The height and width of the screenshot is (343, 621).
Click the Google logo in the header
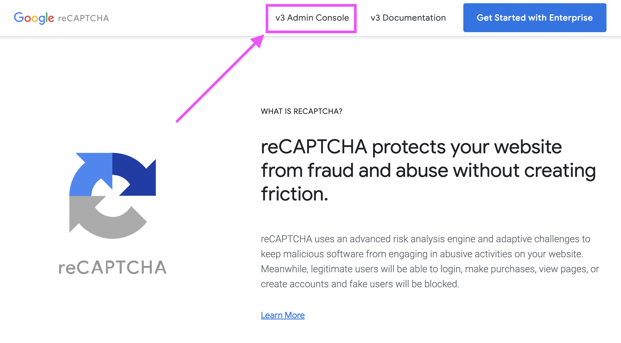(x=34, y=18)
